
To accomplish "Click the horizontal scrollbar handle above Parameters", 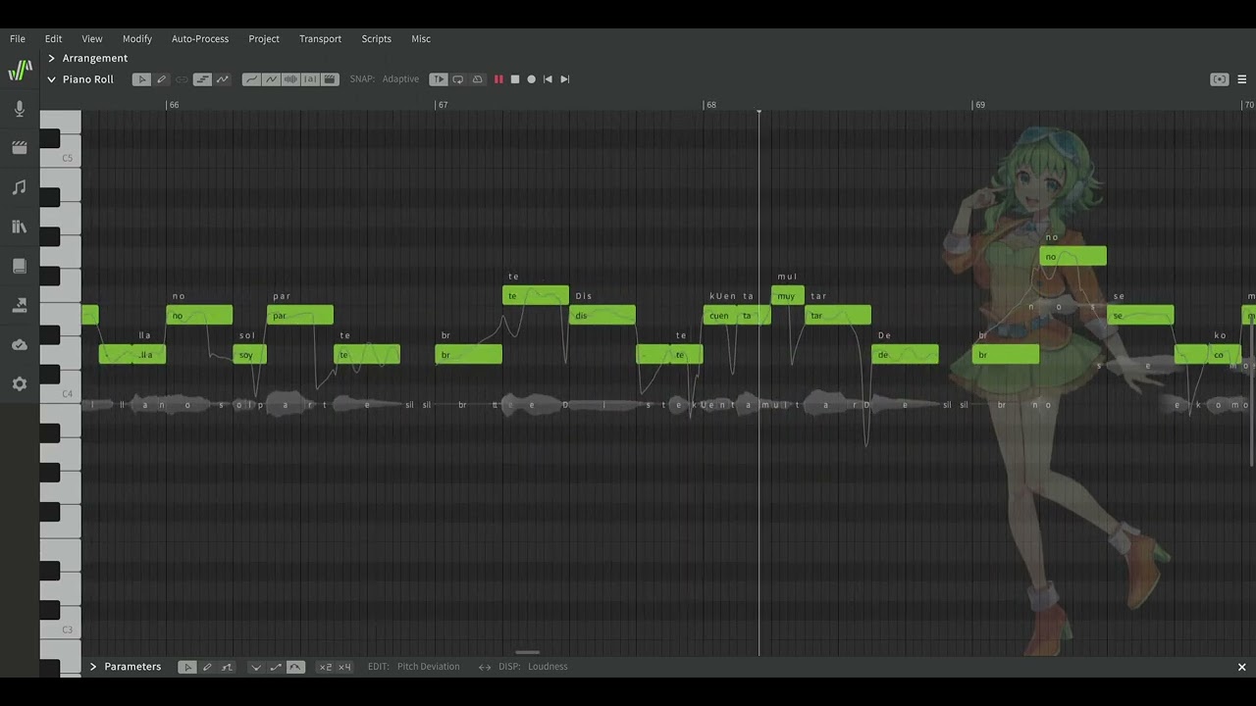I will click(527, 652).
